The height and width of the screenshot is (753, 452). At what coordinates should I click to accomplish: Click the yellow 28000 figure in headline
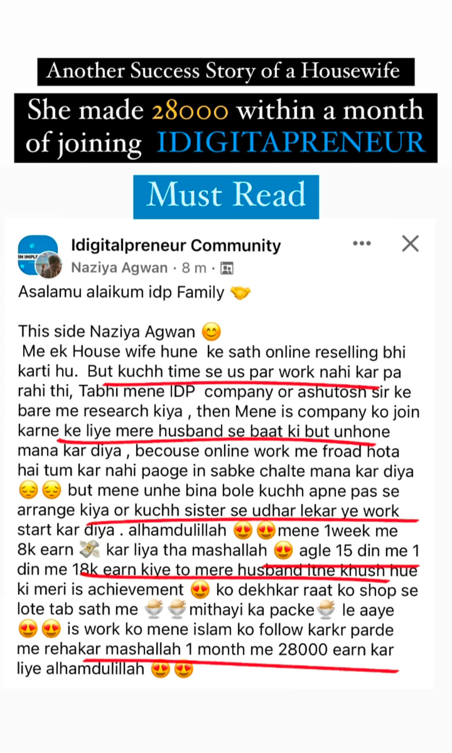point(190,110)
